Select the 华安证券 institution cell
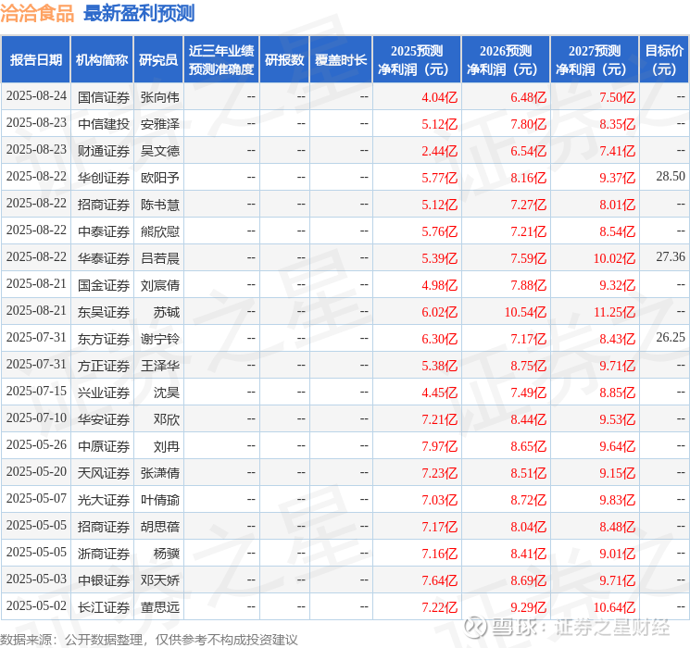This screenshot has height=648, width=690. [x=104, y=419]
